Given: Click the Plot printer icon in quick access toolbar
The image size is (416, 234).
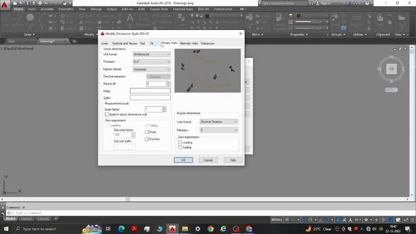Looking at the screenshot, I should pyautogui.click(x=40, y=3).
